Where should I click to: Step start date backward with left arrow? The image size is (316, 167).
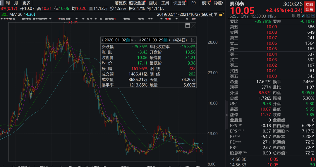[103, 40]
